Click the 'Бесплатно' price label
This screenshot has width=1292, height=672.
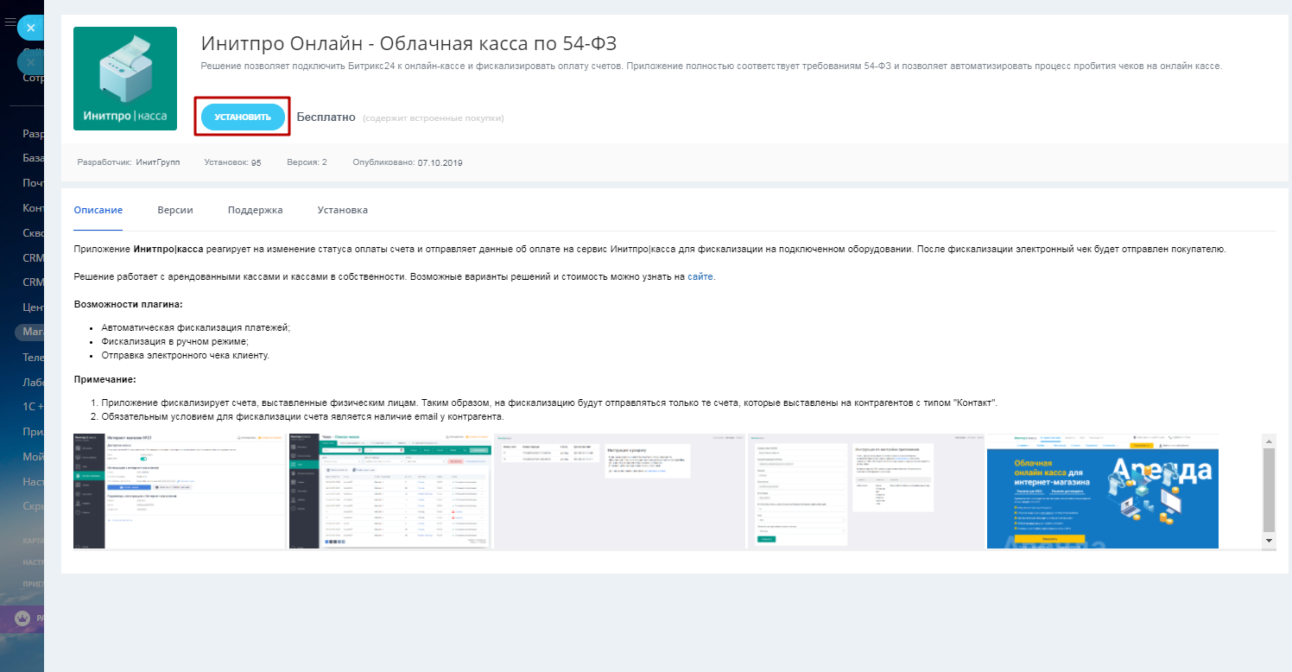tap(326, 117)
